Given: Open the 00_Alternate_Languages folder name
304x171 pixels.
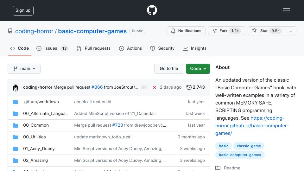Looking at the screenshot, I should click(x=46, y=113).
